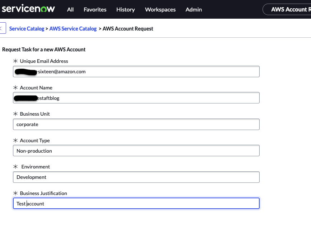Screen dimensions: 311x227
Task: Open the Service Catalog breadcrumb link
Action: pos(27,28)
